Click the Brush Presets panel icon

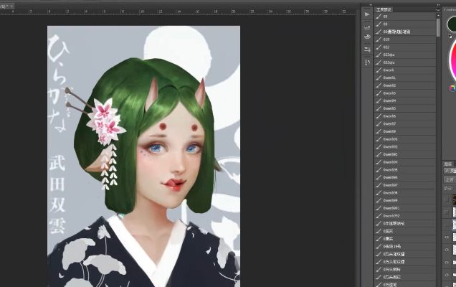(367, 36)
